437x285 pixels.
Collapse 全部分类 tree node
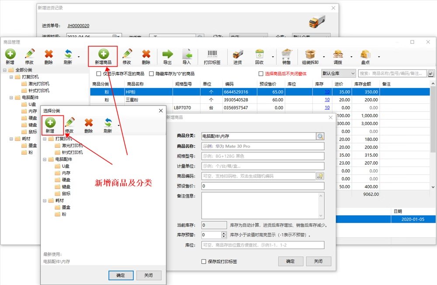coord(5,70)
